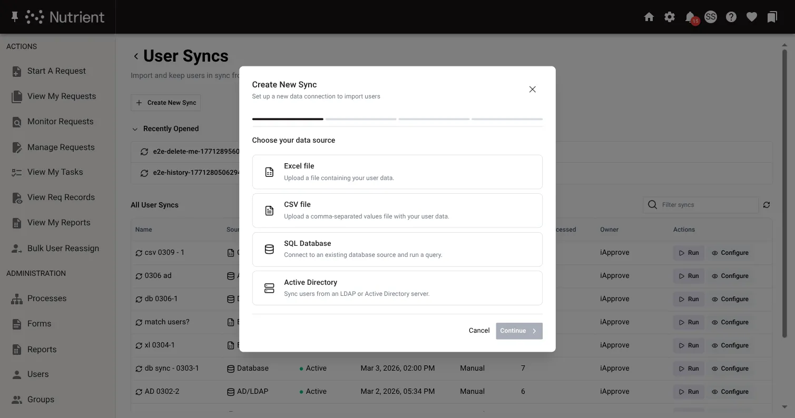Click the CSV file document icon
The height and width of the screenshot is (418, 795).
click(269, 211)
